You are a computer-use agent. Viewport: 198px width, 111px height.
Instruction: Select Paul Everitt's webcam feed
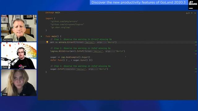[19, 28]
